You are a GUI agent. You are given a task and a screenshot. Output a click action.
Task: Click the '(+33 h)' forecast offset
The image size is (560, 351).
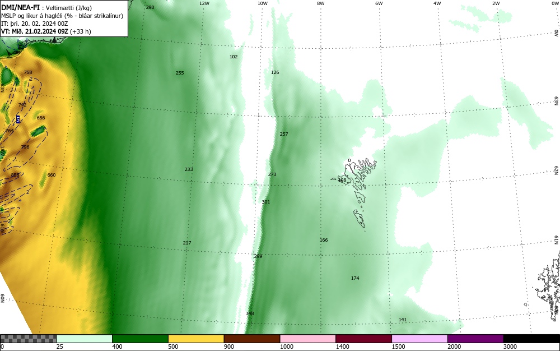[x=80, y=31]
